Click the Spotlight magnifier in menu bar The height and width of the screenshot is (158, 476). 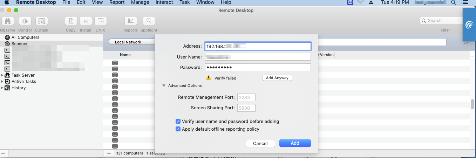(x=453, y=2)
